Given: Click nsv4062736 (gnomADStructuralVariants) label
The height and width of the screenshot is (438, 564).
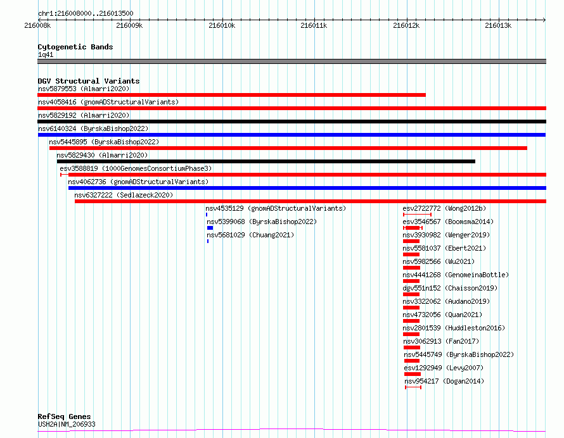Looking at the screenshot, I should point(139,182).
